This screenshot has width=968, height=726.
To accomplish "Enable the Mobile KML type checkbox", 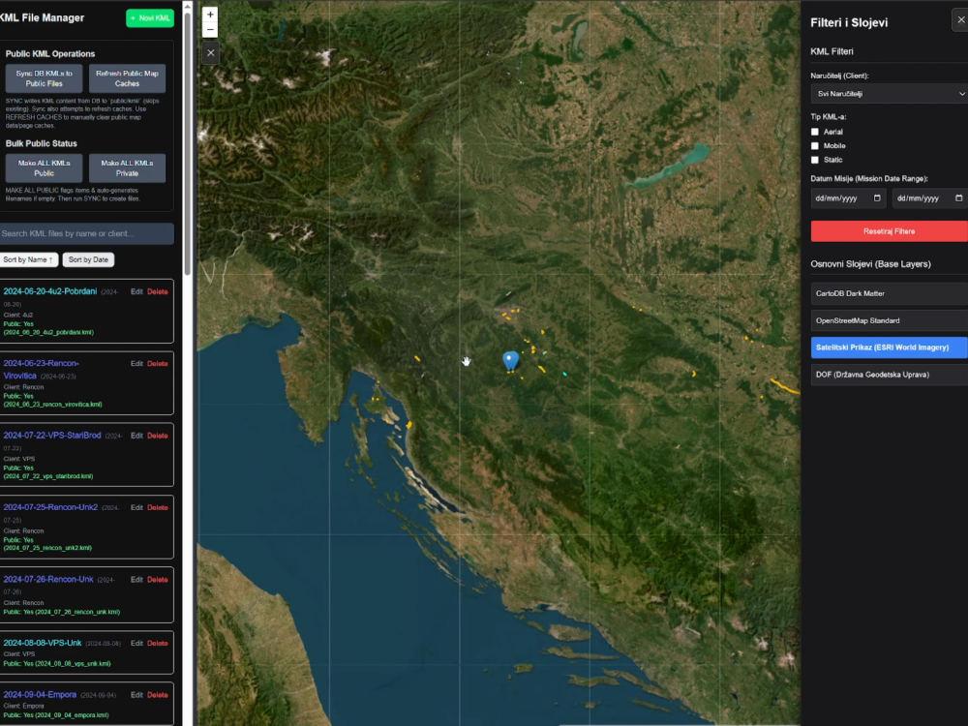I will (x=815, y=146).
